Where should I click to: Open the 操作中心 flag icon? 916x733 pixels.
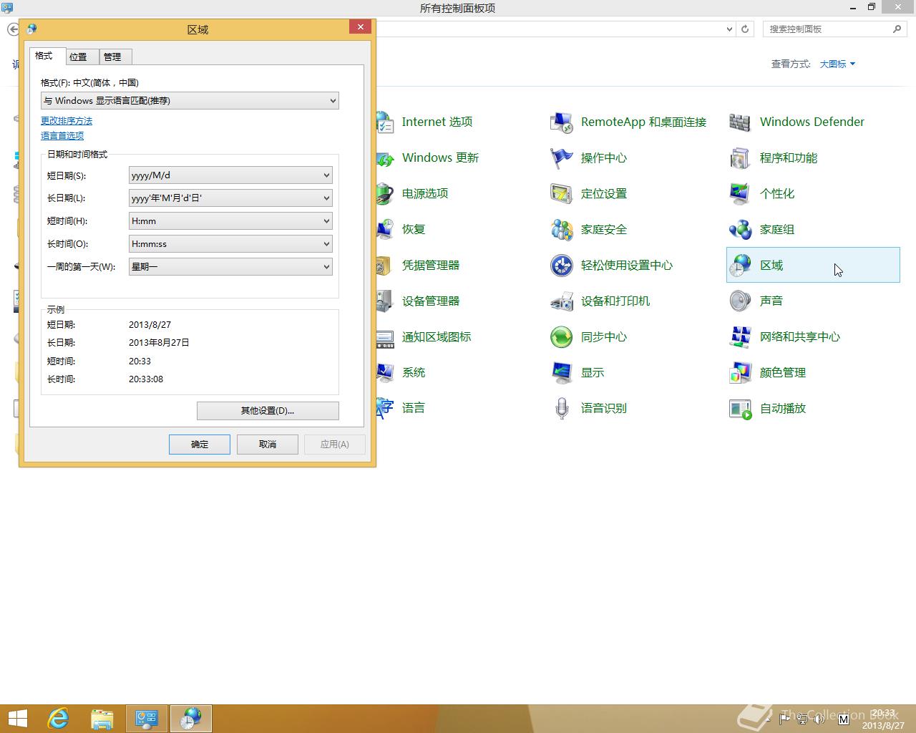coord(562,157)
